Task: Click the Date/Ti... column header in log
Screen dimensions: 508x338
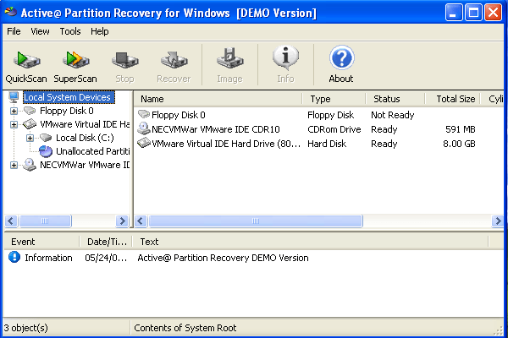Action: [106, 242]
